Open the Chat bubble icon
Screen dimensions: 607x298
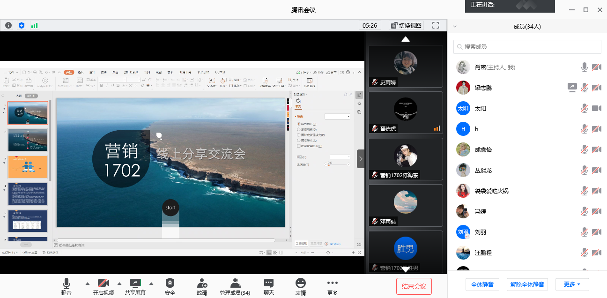coord(269,283)
